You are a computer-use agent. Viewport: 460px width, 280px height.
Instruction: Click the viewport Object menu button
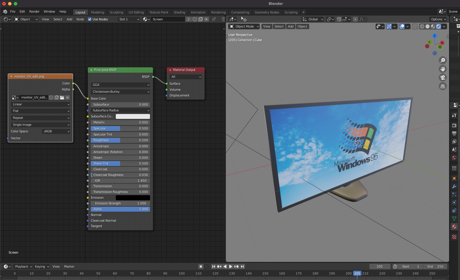[x=302, y=26]
